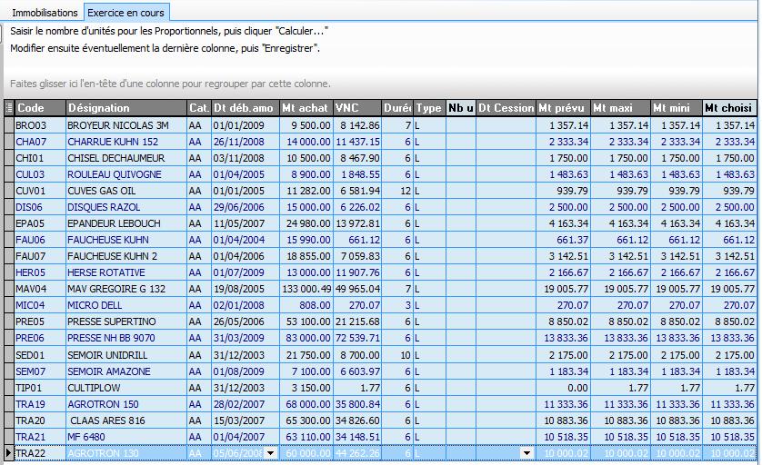Screen dimensions: 762x465
Task: Switch to the Immobilisations tab
Action: [45, 13]
